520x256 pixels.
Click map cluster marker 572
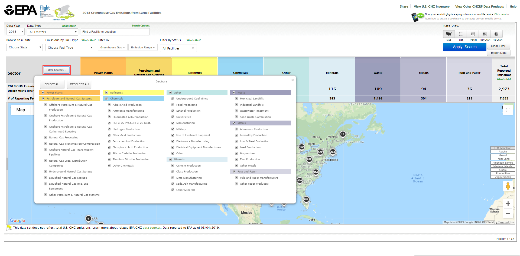click(x=320, y=152)
